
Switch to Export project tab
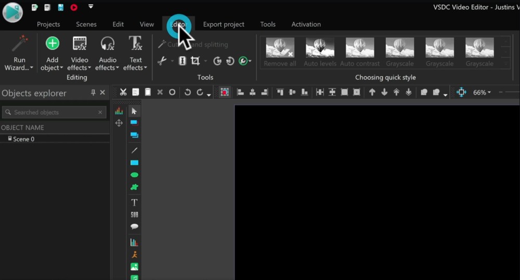coord(224,24)
